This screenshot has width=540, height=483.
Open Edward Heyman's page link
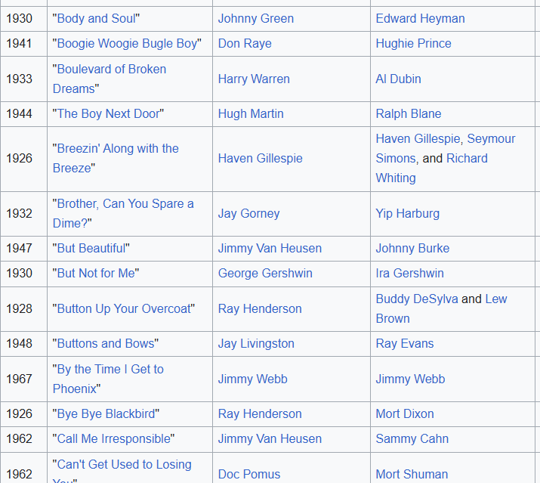[x=420, y=18]
